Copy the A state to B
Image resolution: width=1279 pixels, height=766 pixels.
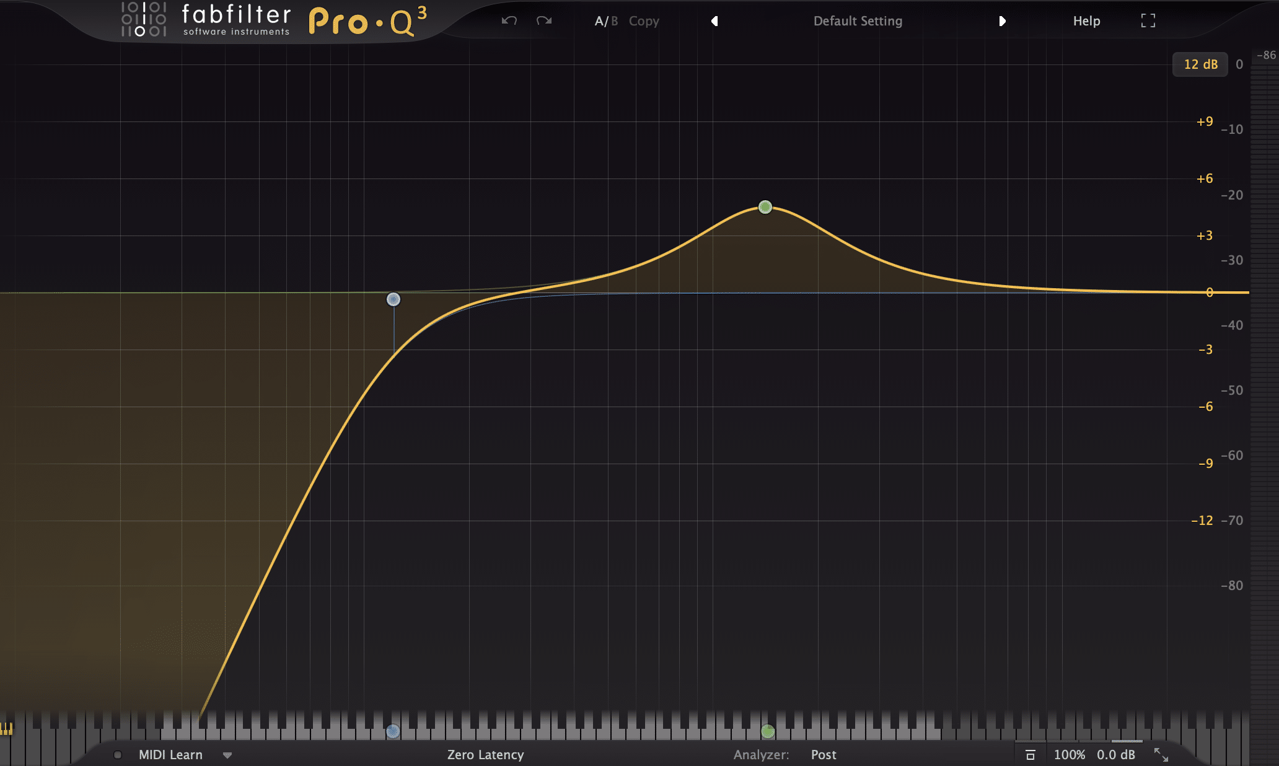point(644,21)
